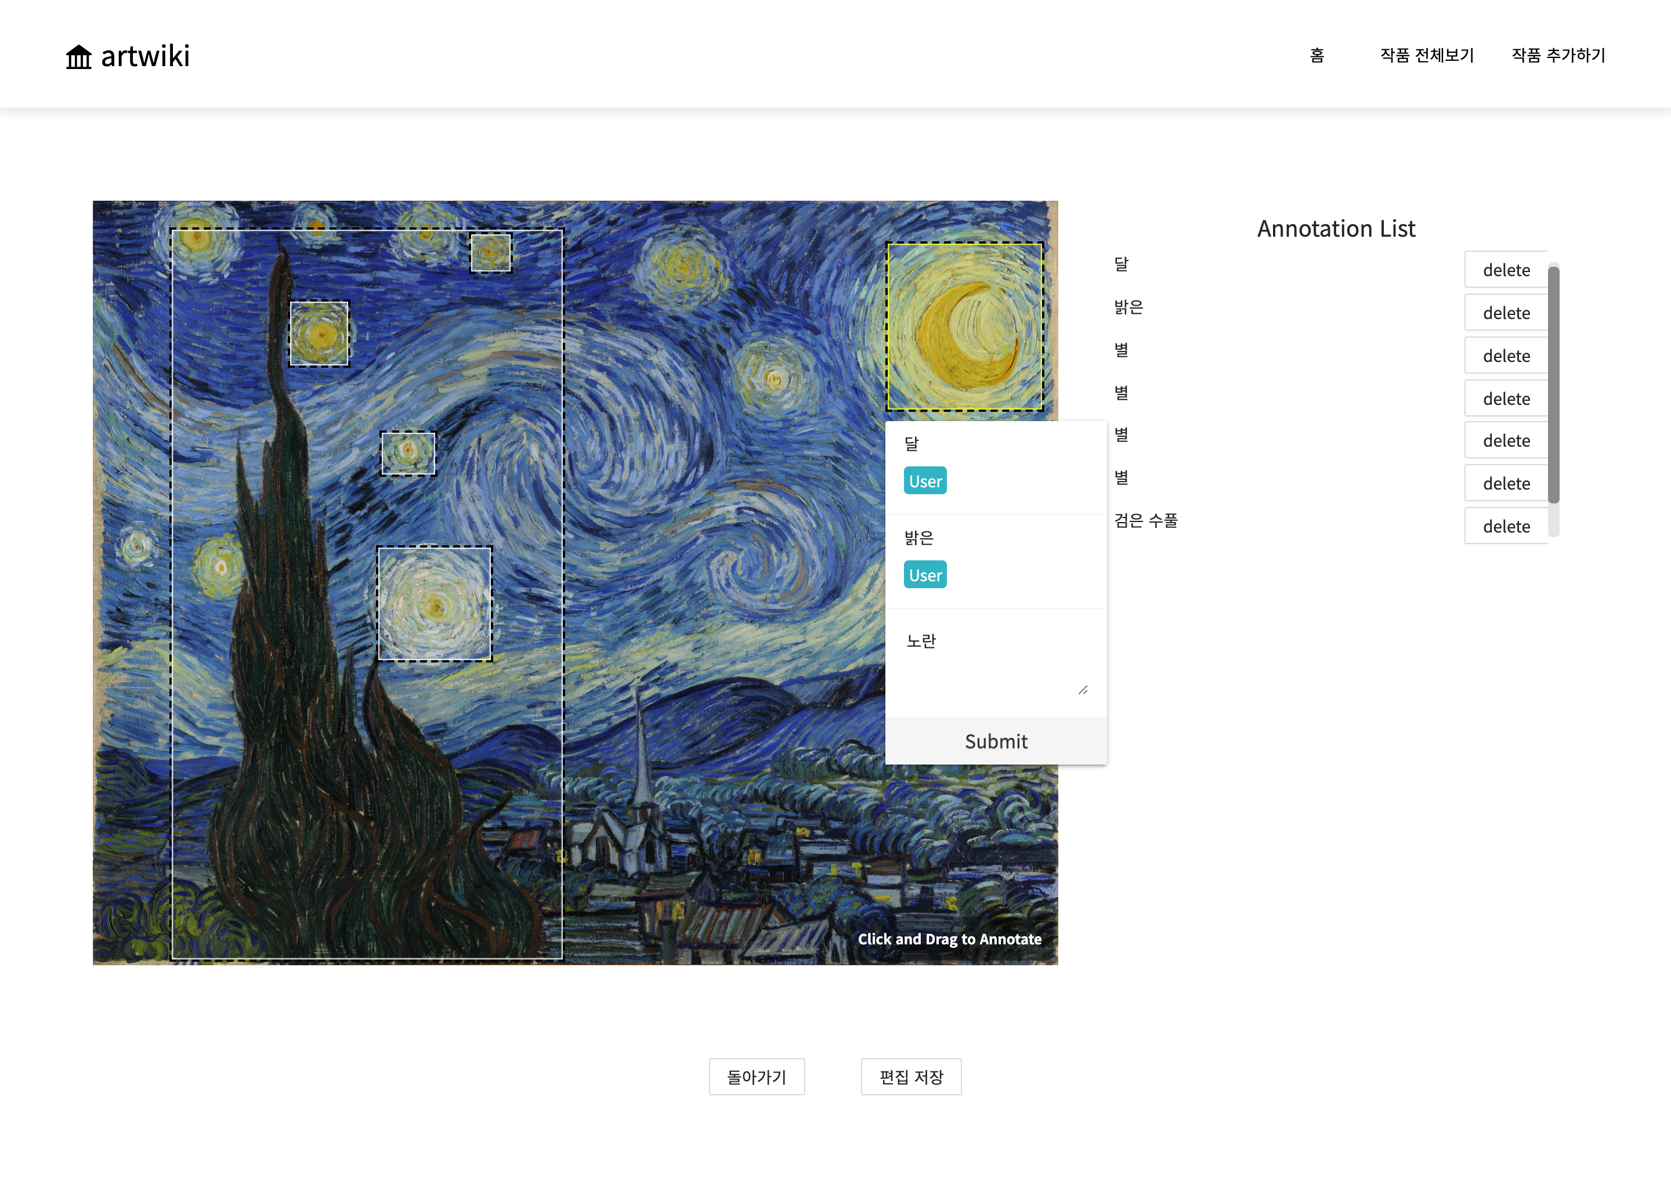
Task: Save edits with 편집 저장
Action: (910, 1076)
